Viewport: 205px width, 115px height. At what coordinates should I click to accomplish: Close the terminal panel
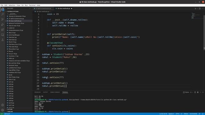point(203,92)
